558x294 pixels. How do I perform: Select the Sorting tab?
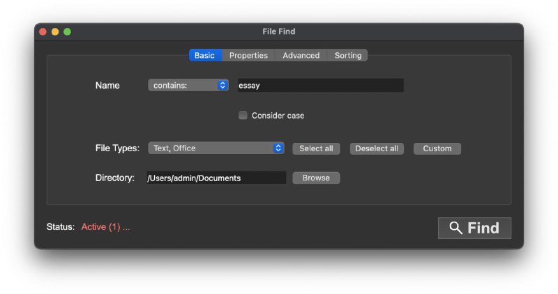click(348, 56)
